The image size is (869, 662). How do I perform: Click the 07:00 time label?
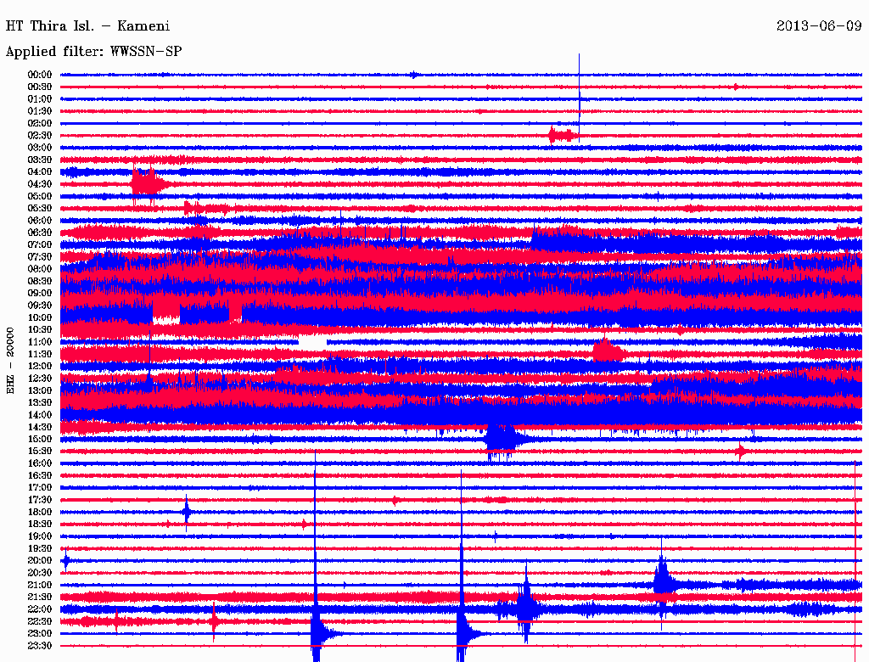[40, 244]
